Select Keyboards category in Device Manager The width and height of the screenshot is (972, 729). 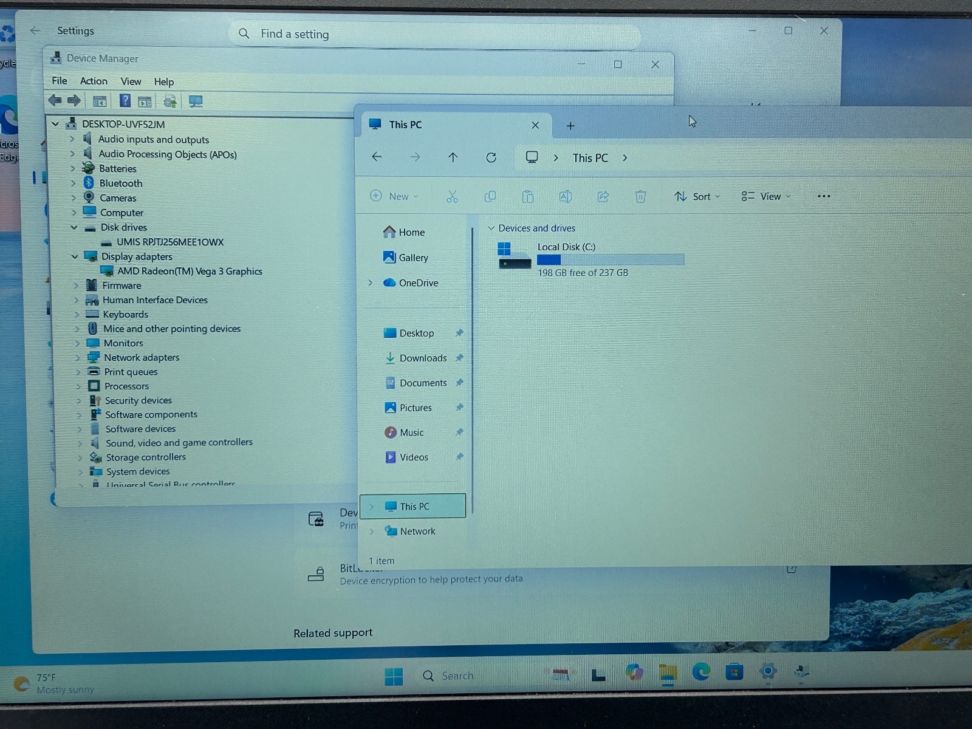pos(125,314)
